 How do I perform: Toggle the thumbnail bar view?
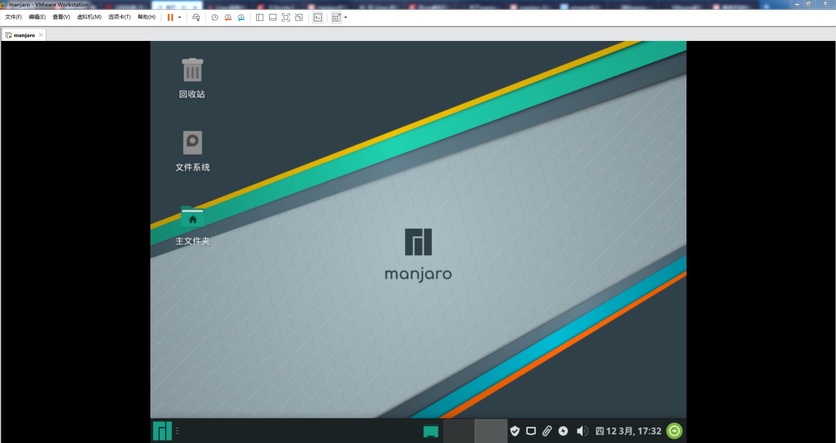tap(273, 17)
